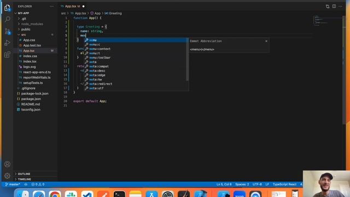
Task: Open index.css in the explorer
Action: (36, 56)
